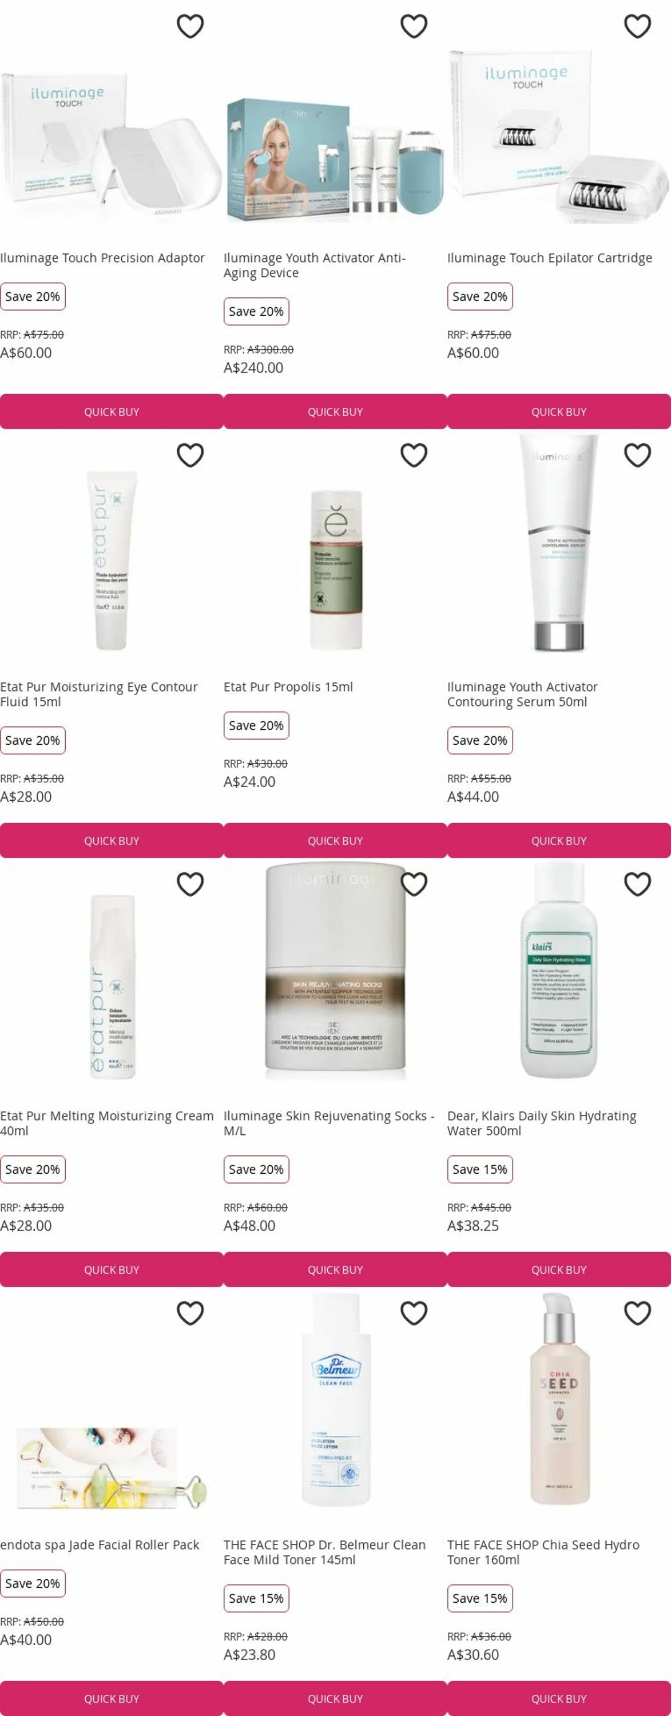The image size is (671, 1716).
Task: Open Iluminage Skin Rejuvenating Socks product title
Action: point(329,1123)
